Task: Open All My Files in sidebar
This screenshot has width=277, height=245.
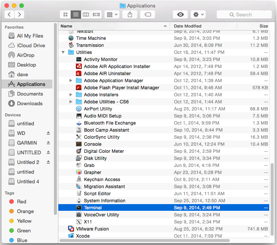Action: click(27, 36)
